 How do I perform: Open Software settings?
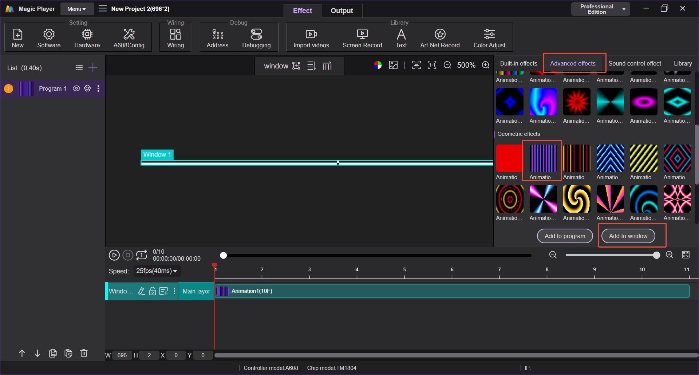coord(49,38)
